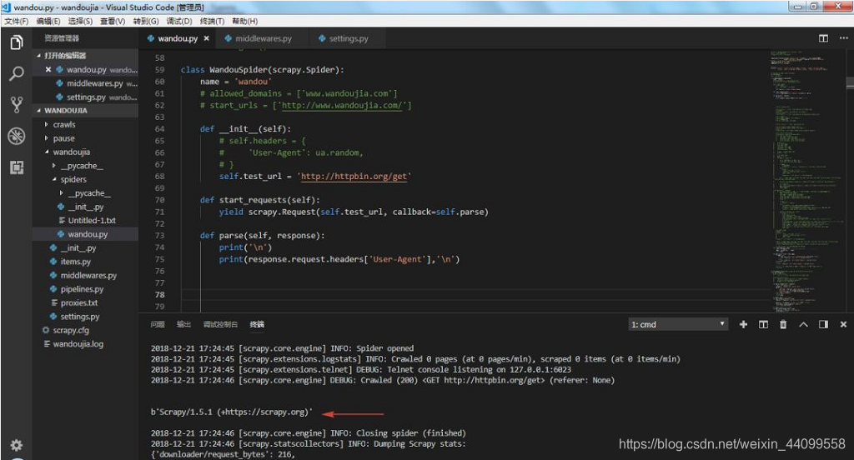854x460 pixels.
Task: Click the b'Scrapy/1.5.1' terminal output
Action: coord(232,412)
